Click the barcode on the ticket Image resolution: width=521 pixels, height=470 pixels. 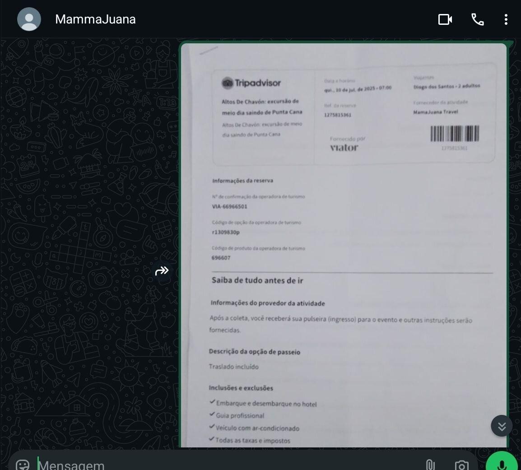pyautogui.click(x=455, y=134)
